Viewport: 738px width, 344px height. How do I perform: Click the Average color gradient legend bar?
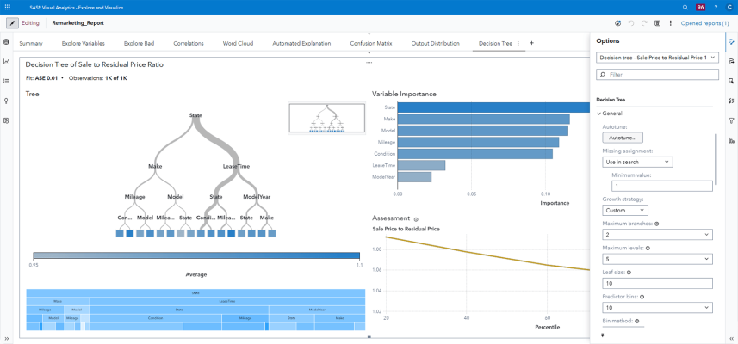pyautogui.click(x=196, y=255)
